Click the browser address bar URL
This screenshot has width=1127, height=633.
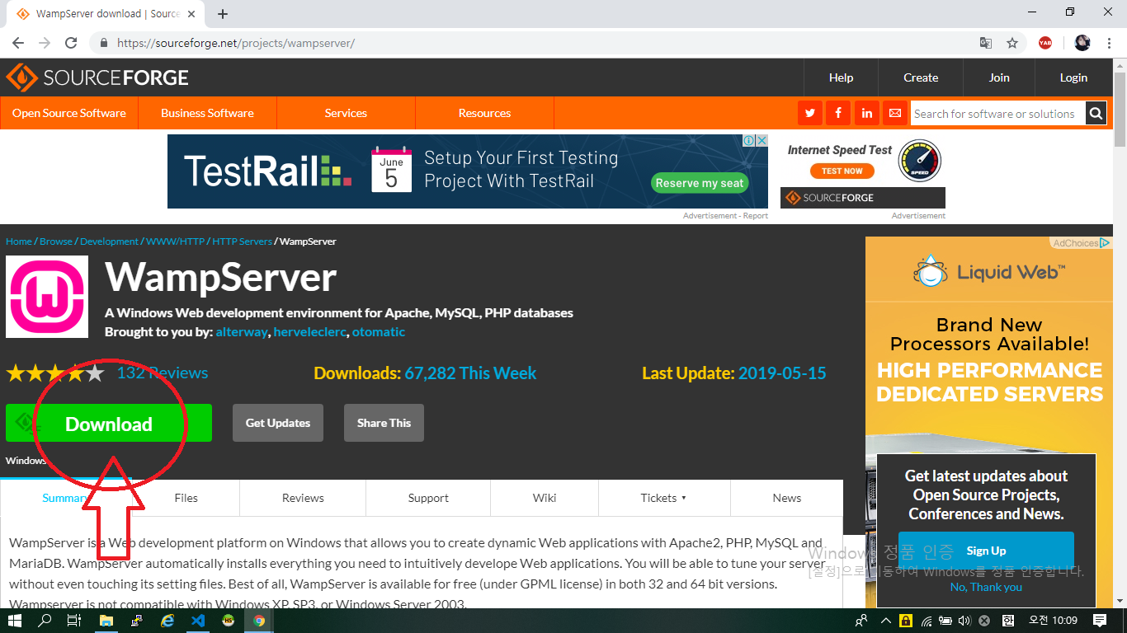(236, 43)
